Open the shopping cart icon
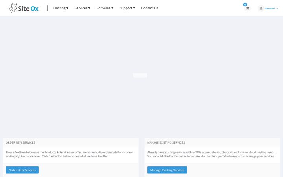283x177 pixels. [248, 8]
